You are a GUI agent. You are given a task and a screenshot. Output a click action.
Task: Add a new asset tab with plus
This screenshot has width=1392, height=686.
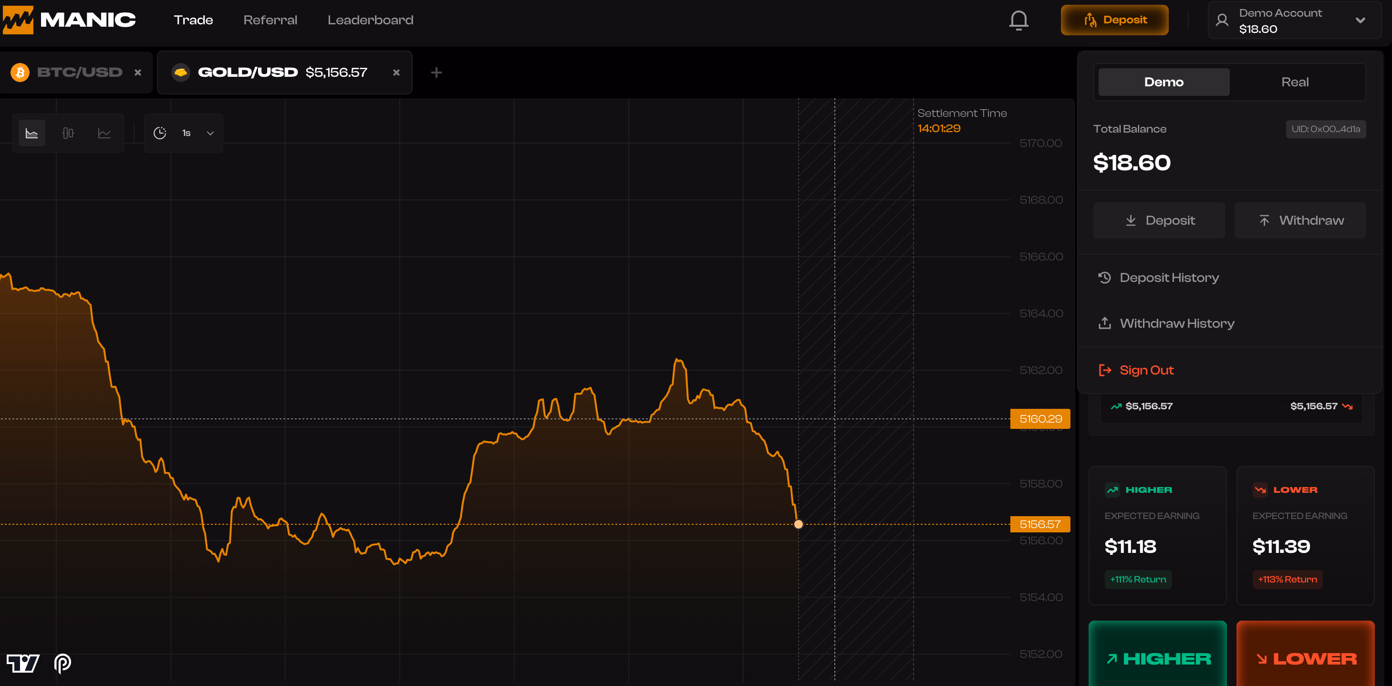click(436, 73)
